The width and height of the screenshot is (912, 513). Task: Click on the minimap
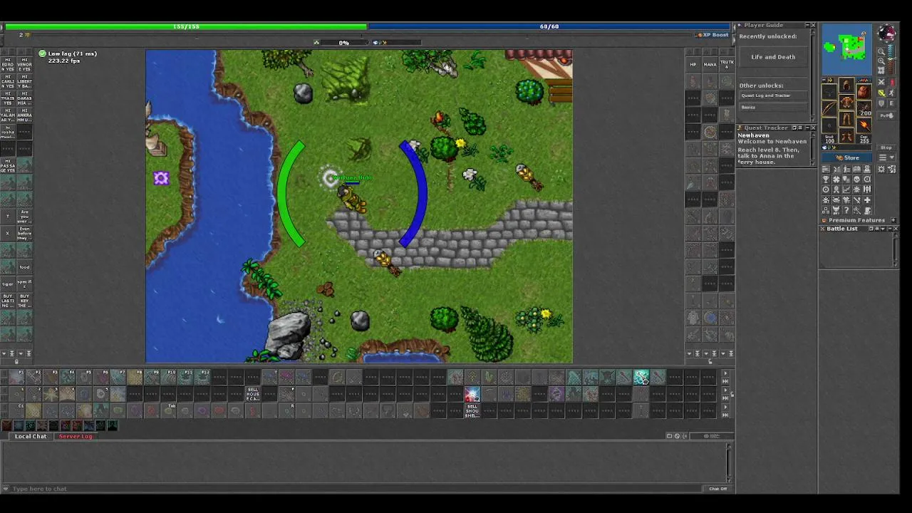(846, 48)
